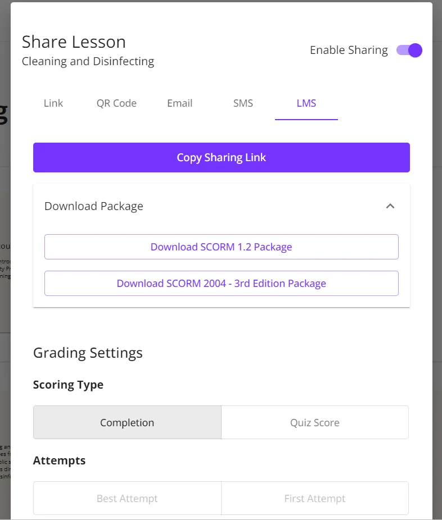Toggle the Enable Sharing switch
The height and width of the screenshot is (520, 442).
click(x=409, y=51)
